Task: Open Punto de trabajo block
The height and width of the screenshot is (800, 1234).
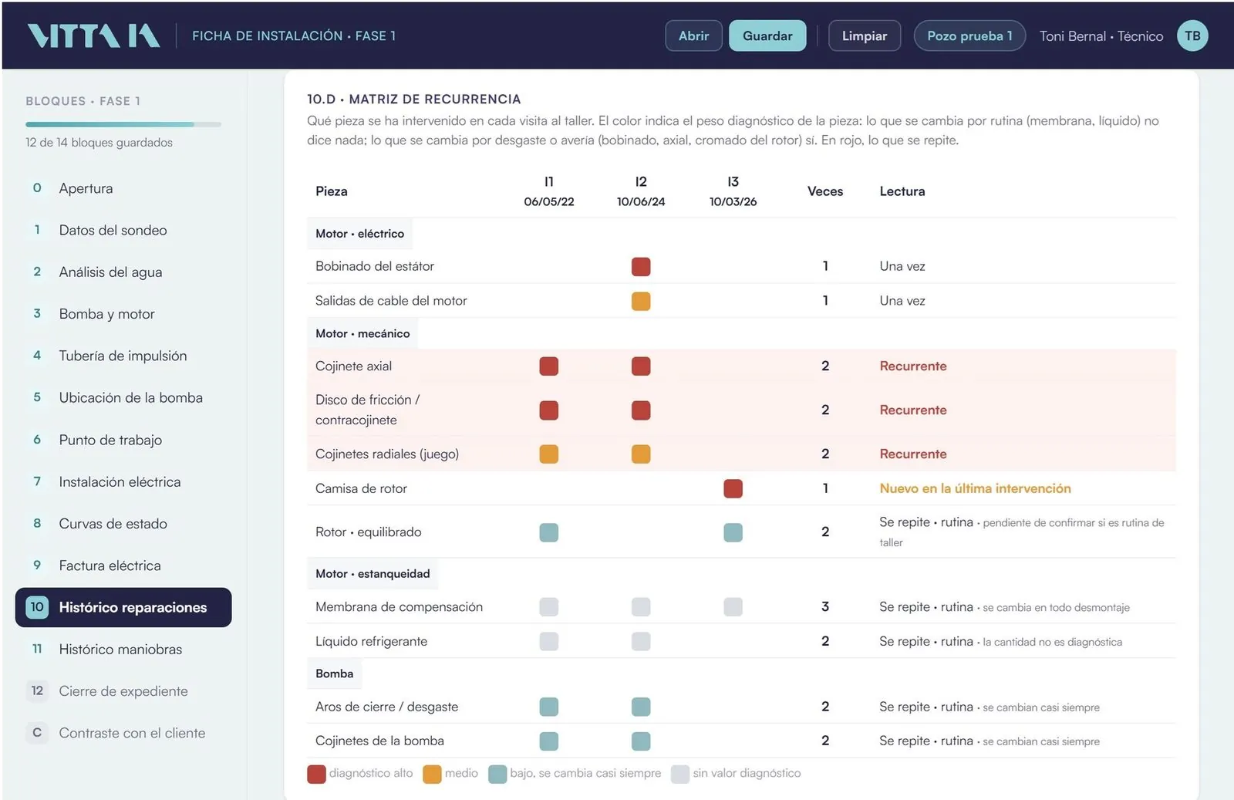Action: (123, 440)
